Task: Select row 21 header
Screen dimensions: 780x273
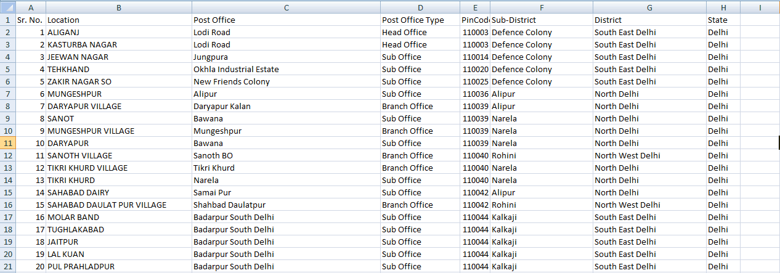Action: pyautogui.click(x=7, y=266)
